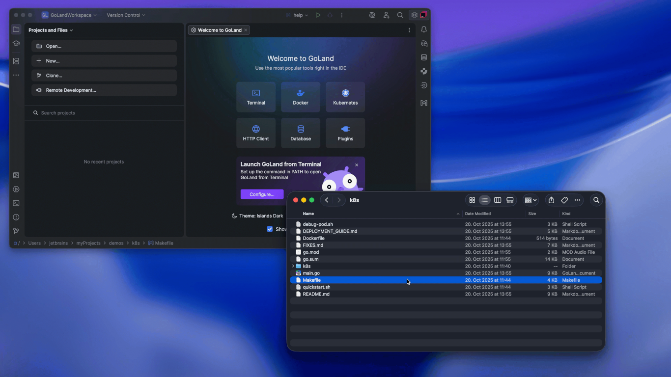Open the Plugins tile
Screen dimensions: 671x377
pyautogui.click(x=345, y=133)
